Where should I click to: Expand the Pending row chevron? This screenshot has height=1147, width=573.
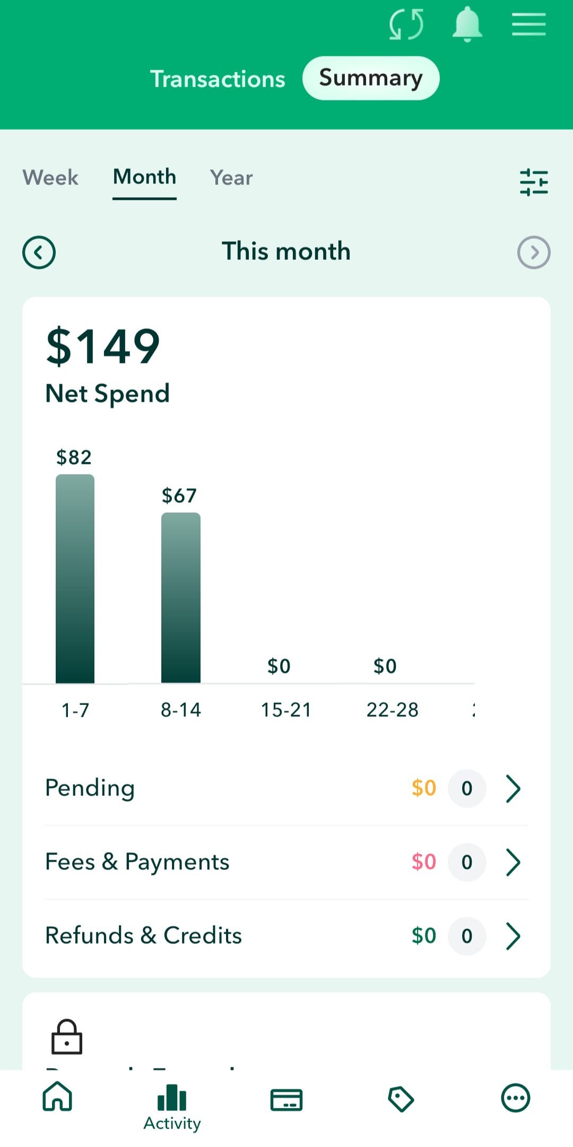pos(513,788)
